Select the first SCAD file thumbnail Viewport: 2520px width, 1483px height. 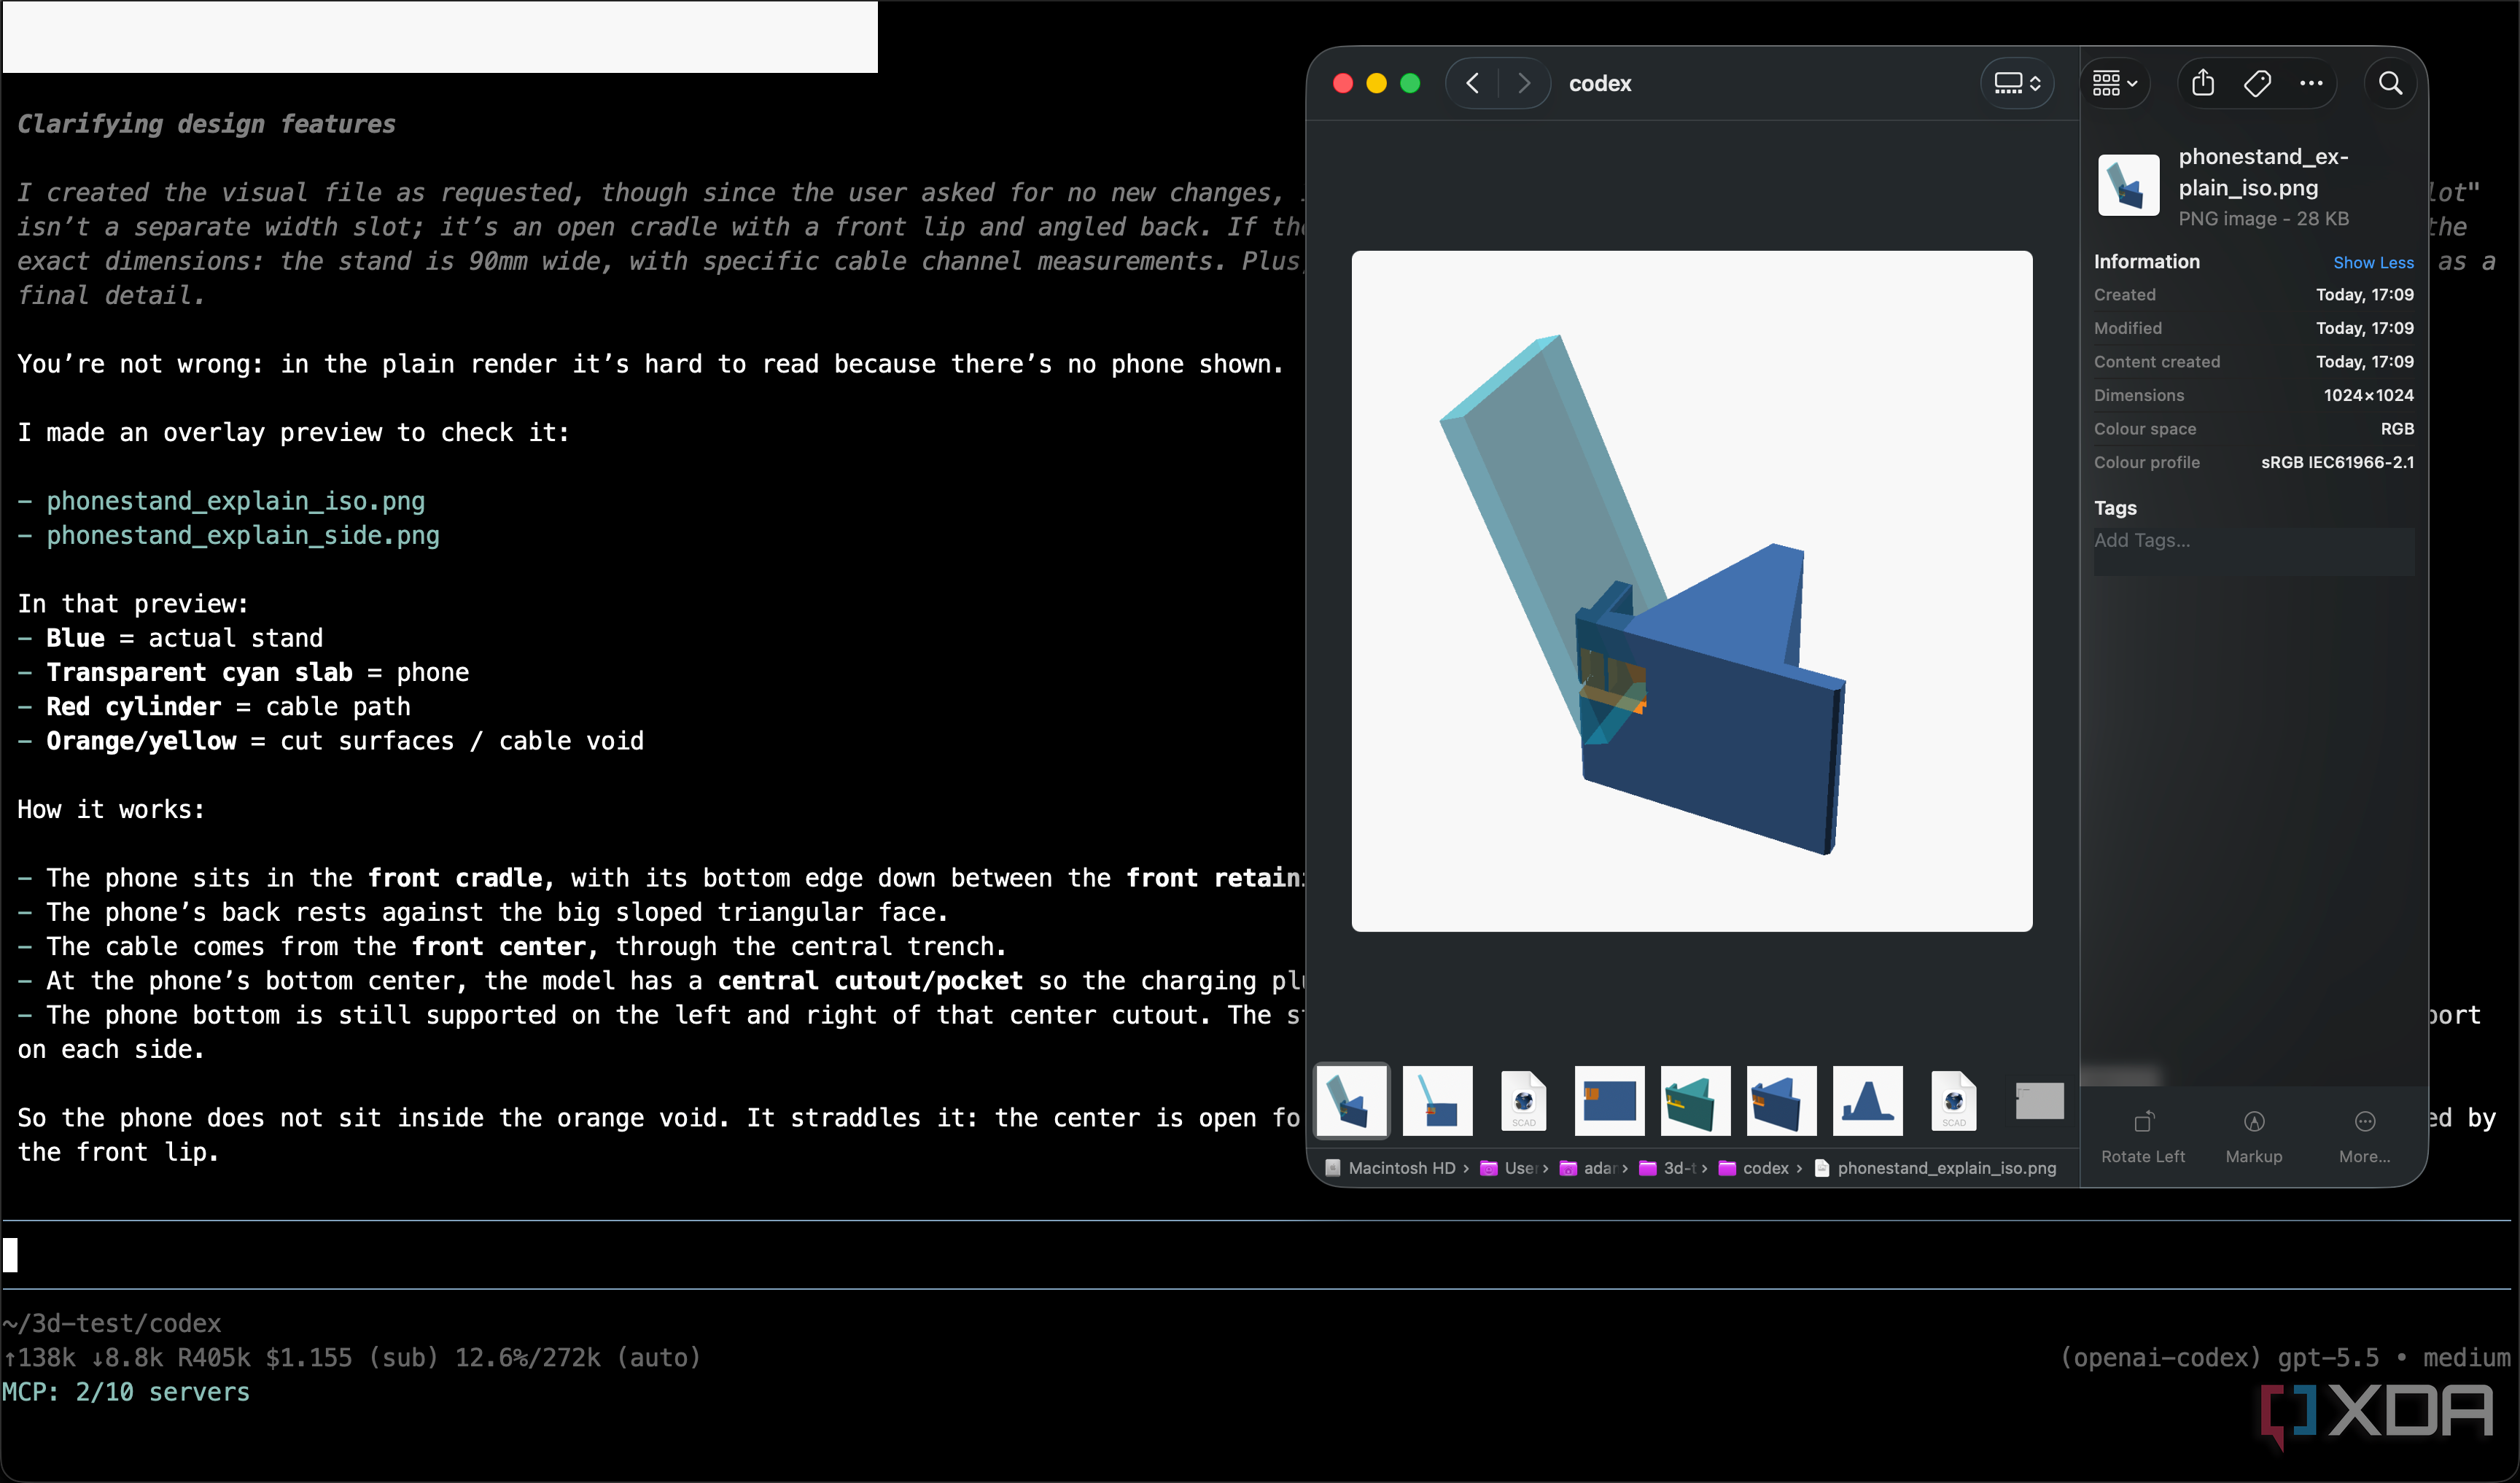pyautogui.click(x=1523, y=1100)
